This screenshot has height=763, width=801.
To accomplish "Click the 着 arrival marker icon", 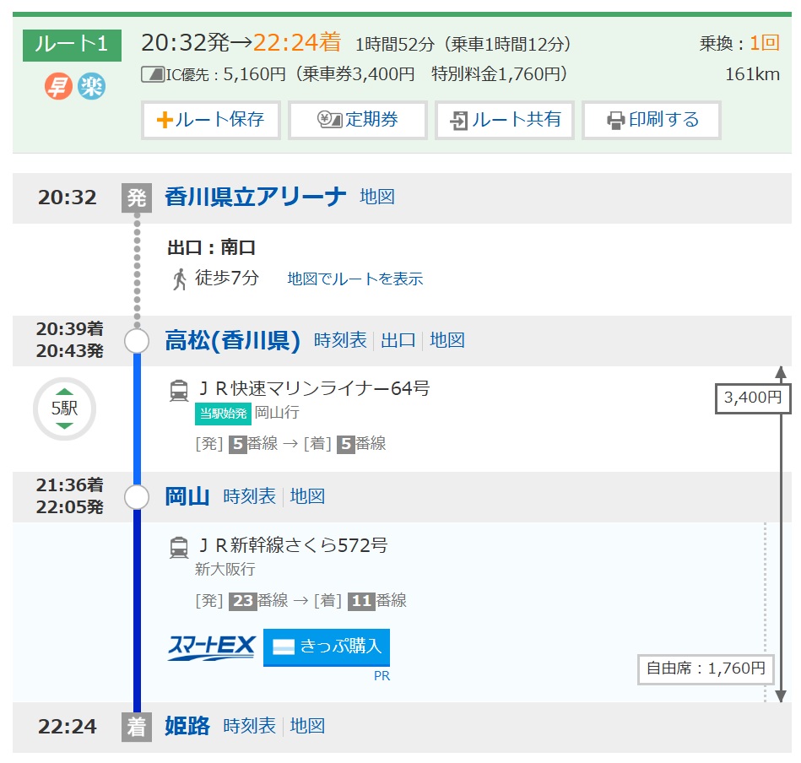I will pos(137,727).
